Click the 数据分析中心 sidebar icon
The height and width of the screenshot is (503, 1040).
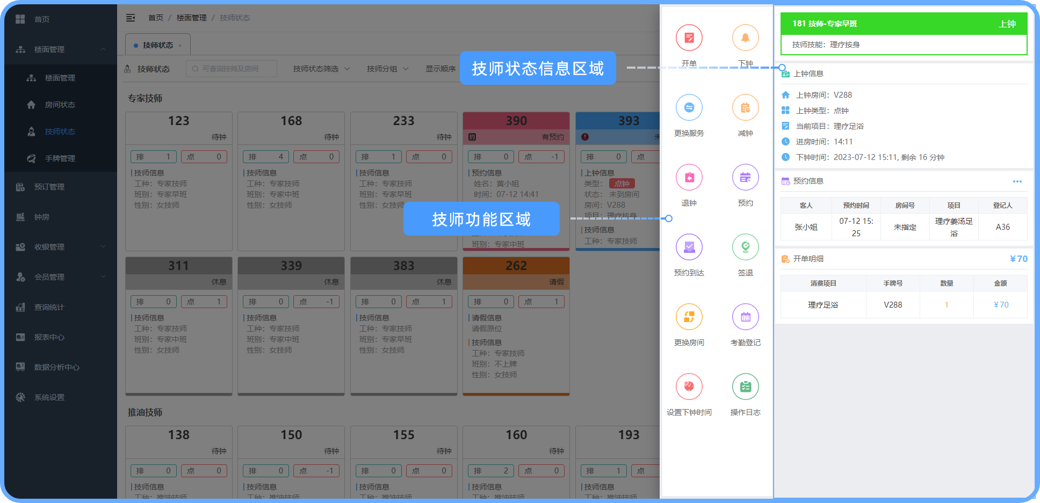[x=20, y=367]
